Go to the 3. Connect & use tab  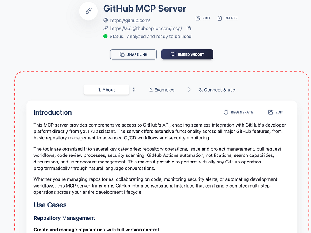pyautogui.click(x=217, y=90)
